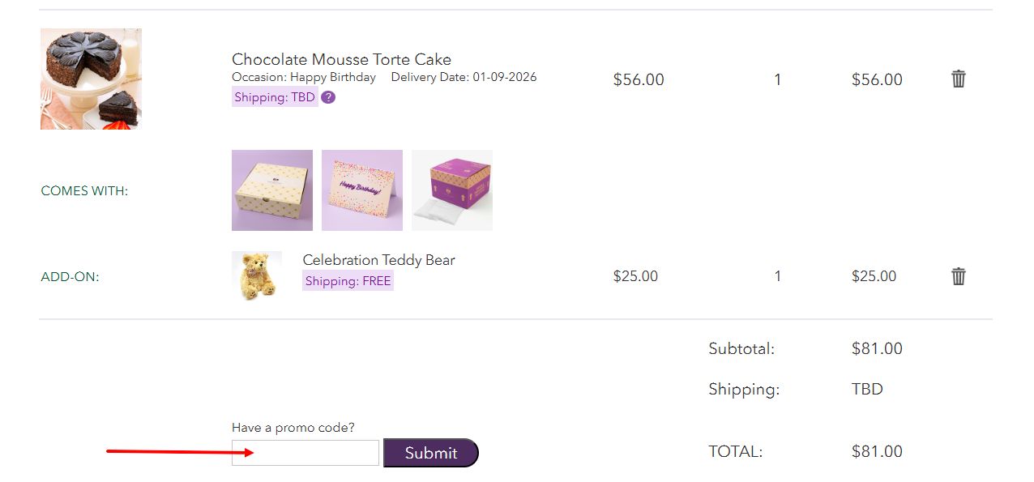The image size is (1034, 482).
Task: Click the TOTAL price value
Action: (877, 451)
